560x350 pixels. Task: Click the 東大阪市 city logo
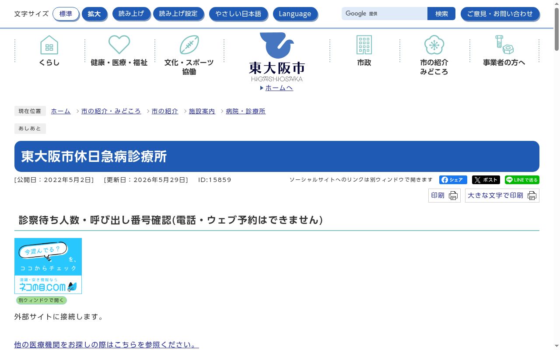pos(277,57)
